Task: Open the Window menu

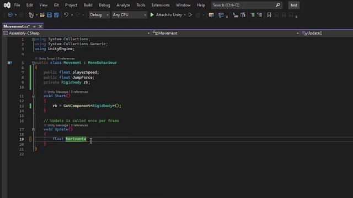Action: tap(183, 5)
